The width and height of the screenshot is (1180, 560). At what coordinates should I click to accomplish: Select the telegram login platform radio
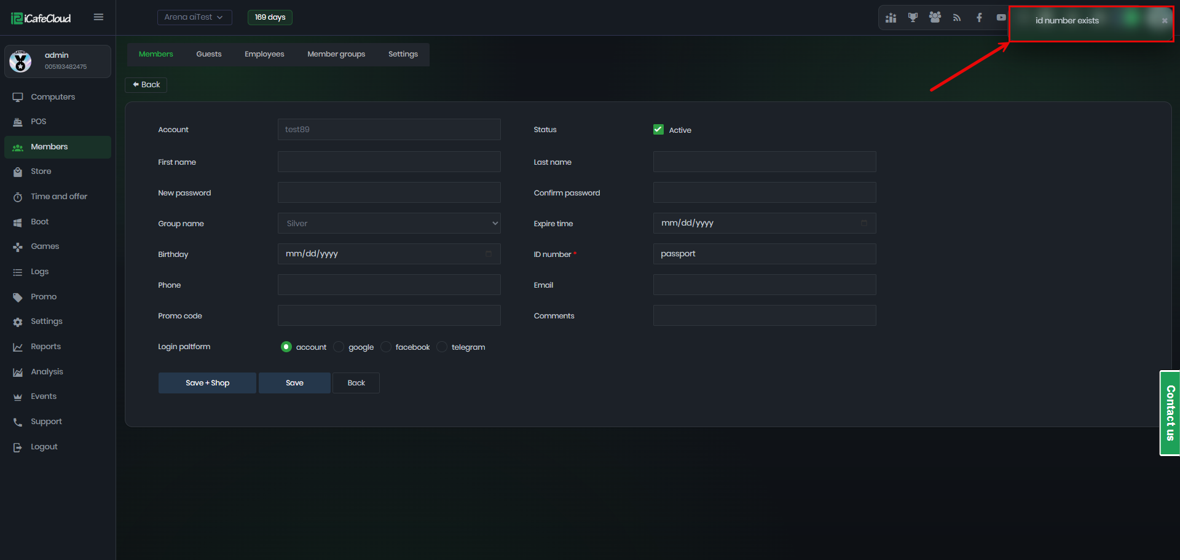point(442,347)
